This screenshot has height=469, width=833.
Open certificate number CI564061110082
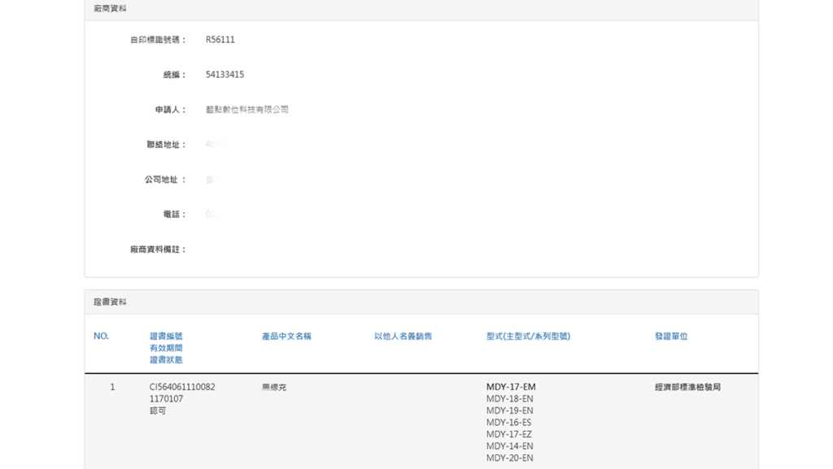point(182,388)
